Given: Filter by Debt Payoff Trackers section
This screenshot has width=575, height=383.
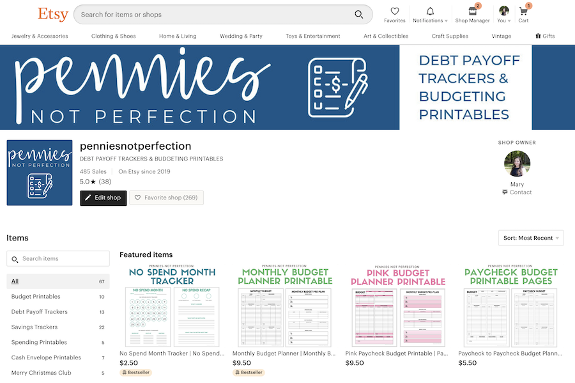Looking at the screenshot, I should point(58,312).
